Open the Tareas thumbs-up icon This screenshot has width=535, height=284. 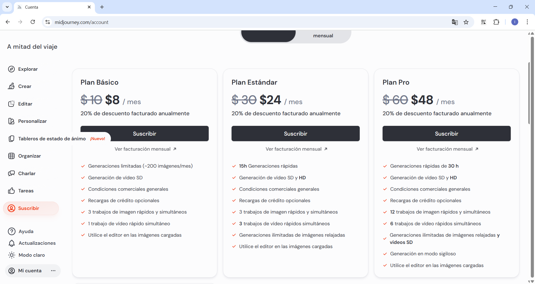click(x=11, y=191)
